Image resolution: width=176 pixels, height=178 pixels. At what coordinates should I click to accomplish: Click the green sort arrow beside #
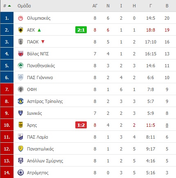[9, 6]
